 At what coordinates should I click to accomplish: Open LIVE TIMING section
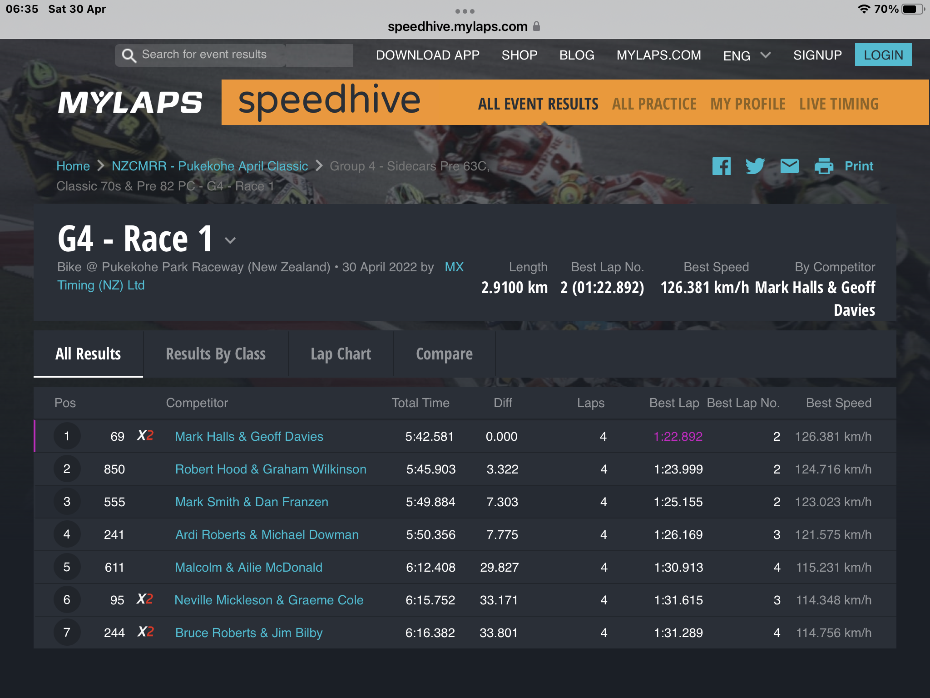[x=839, y=104]
